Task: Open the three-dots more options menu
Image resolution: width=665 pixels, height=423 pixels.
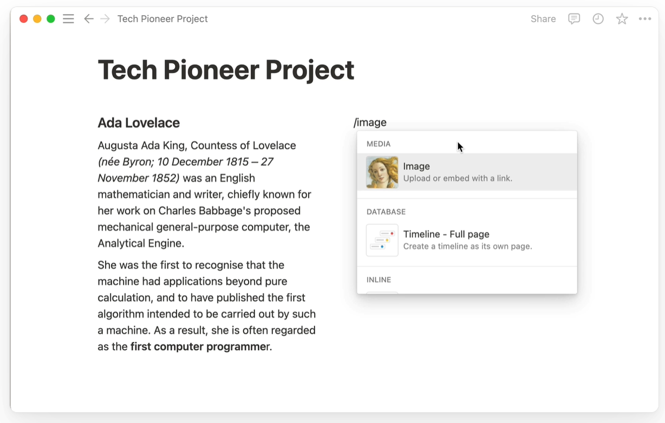Action: (644, 19)
